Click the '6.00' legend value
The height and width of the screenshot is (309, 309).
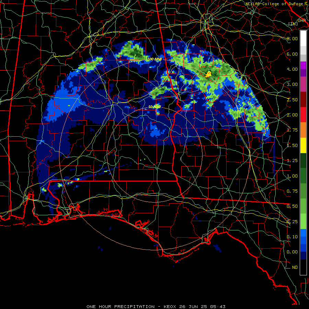tap(292, 54)
